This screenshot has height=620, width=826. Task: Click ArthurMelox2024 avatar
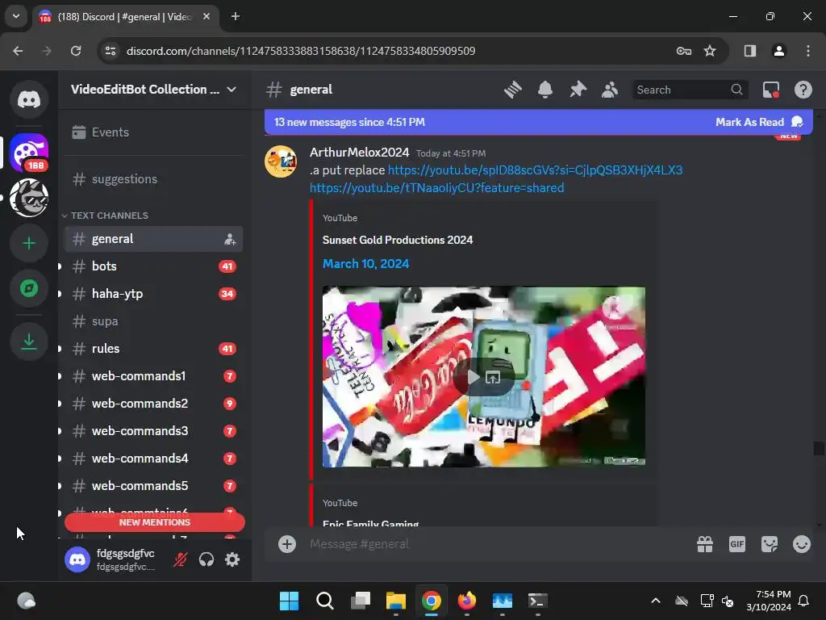click(280, 161)
